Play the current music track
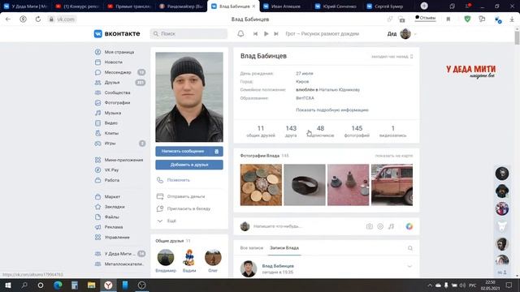 click(266, 34)
